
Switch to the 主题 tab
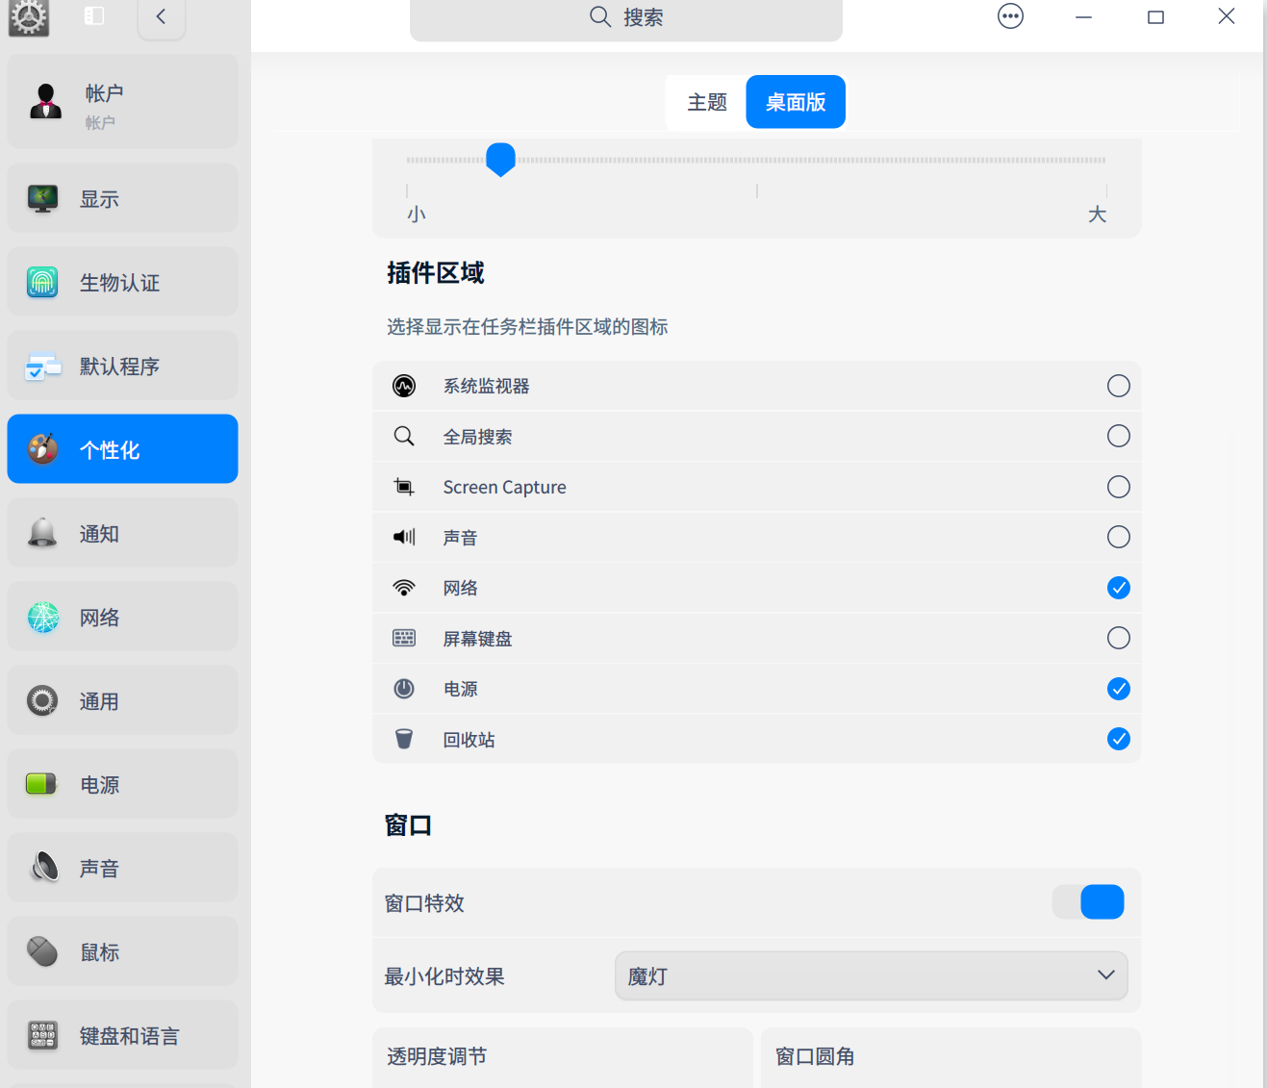click(705, 101)
